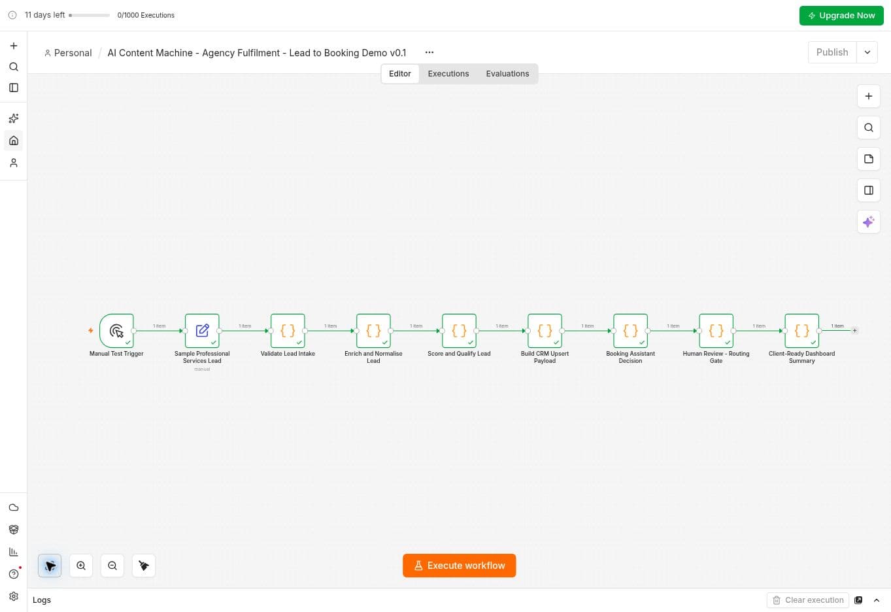
Task: Click the highlighted cursor tool on the canvas
Action: 50,566
